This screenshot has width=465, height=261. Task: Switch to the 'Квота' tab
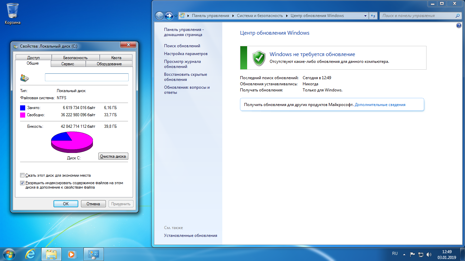[x=116, y=58]
